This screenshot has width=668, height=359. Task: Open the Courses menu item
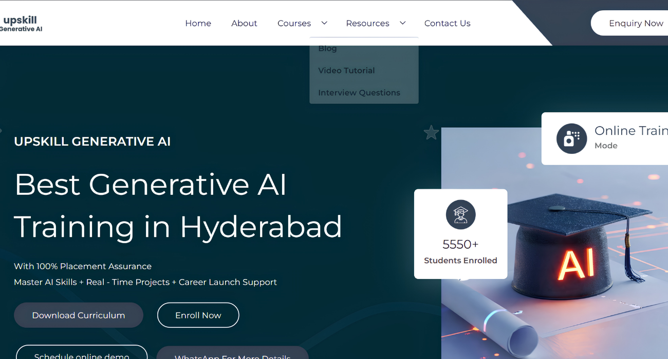click(x=294, y=23)
